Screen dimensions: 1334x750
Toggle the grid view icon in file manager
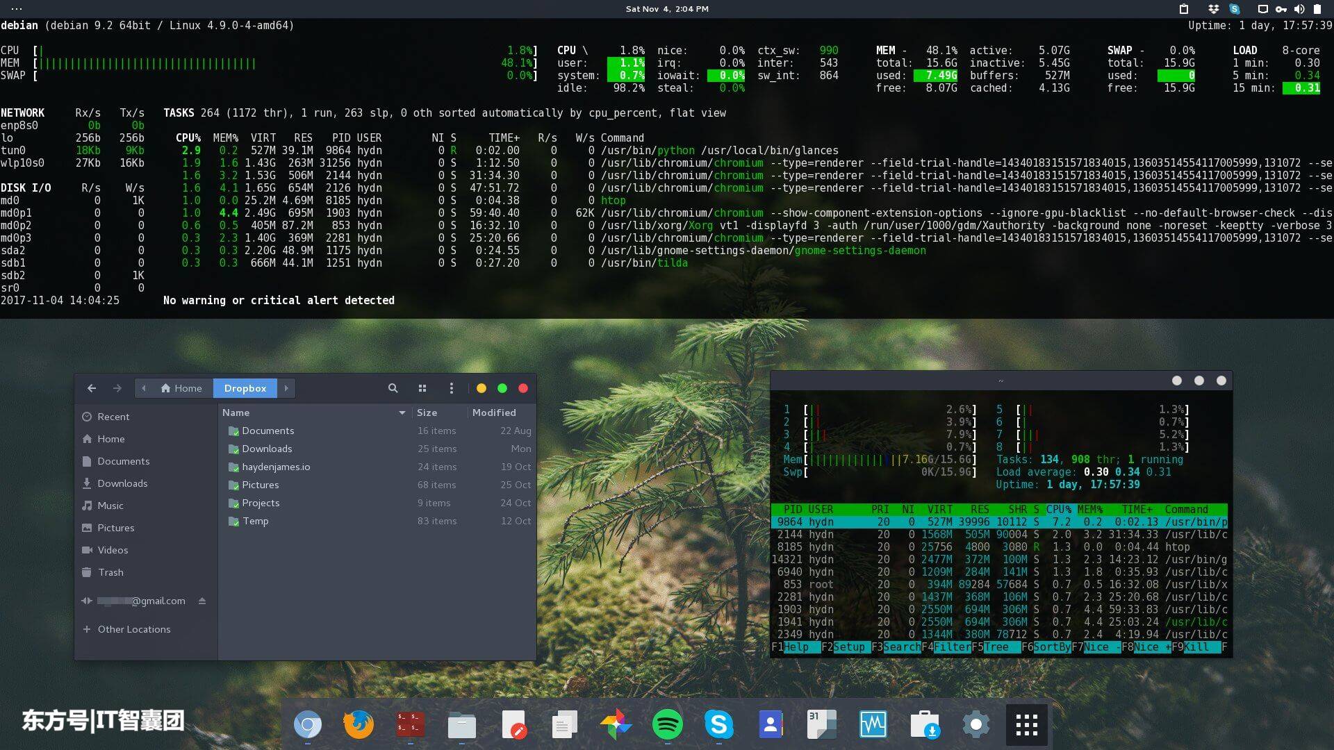[422, 388]
